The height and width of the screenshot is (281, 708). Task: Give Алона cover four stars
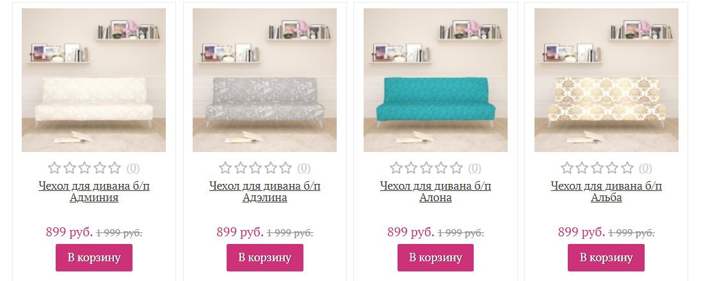(x=441, y=168)
